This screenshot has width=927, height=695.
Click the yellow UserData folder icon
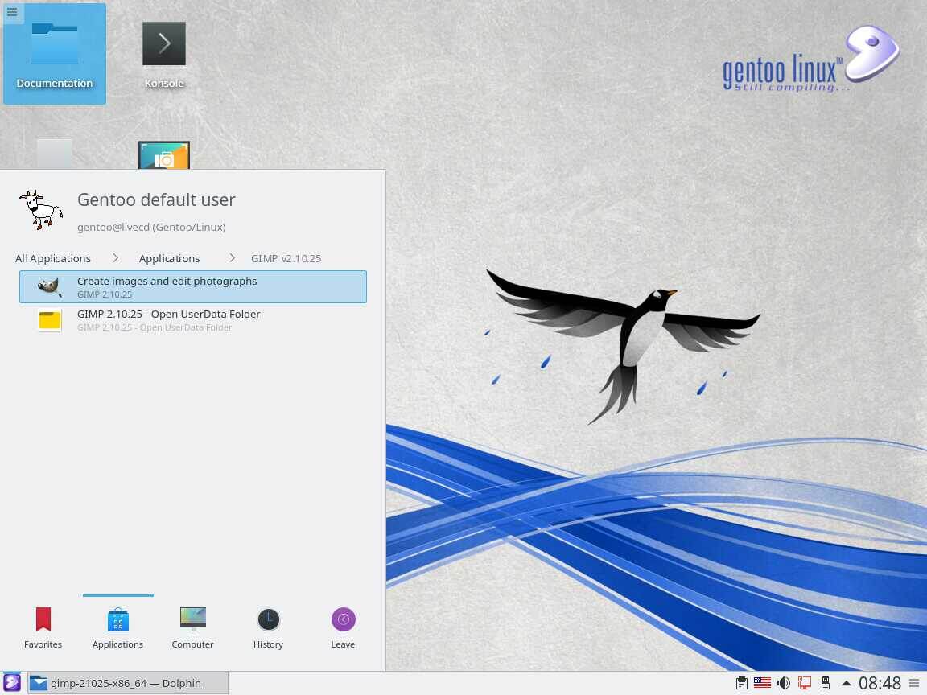[50, 319]
